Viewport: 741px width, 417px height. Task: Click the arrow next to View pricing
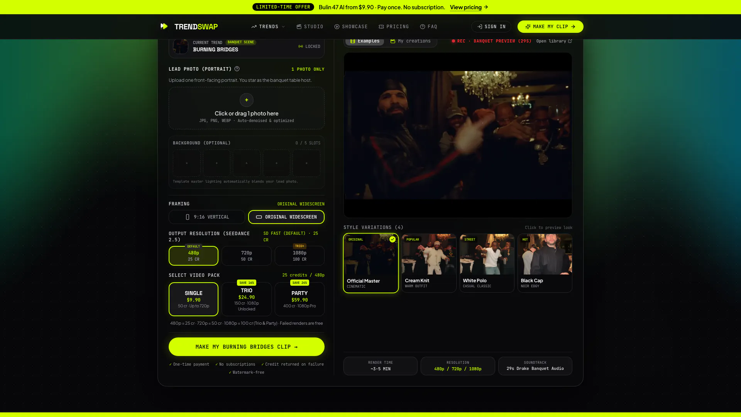(486, 7)
